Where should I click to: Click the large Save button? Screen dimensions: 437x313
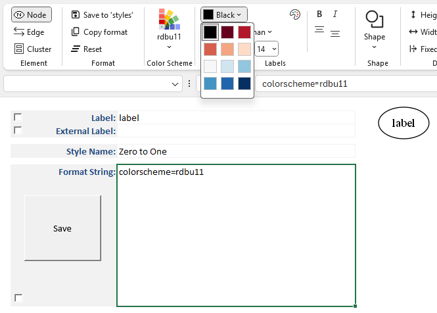62,228
